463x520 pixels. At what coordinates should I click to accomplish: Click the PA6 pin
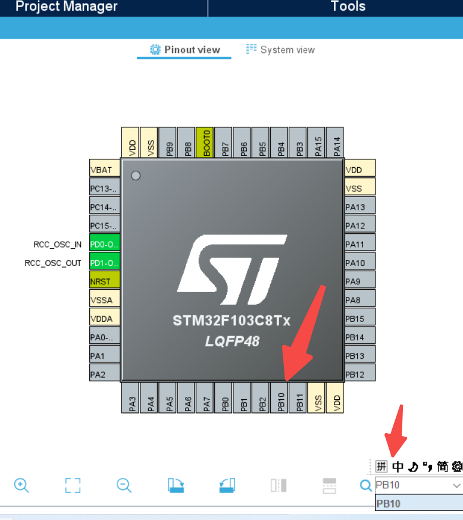coord(186,397)
